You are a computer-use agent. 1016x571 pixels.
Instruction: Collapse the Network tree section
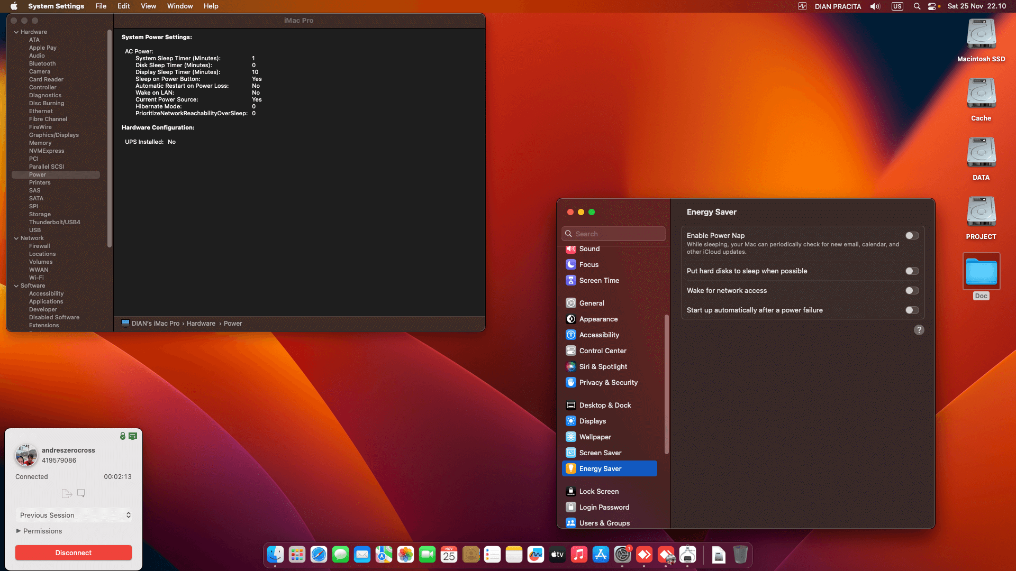click(16, 238)
